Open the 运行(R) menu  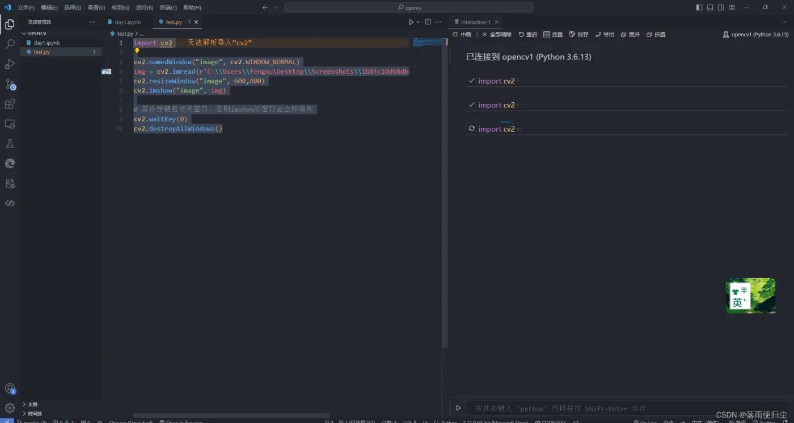tap(145, 8)
